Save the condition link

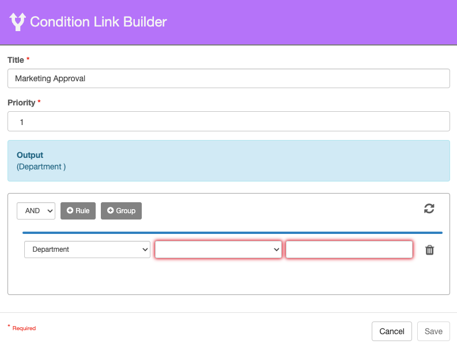coord(433,331)
